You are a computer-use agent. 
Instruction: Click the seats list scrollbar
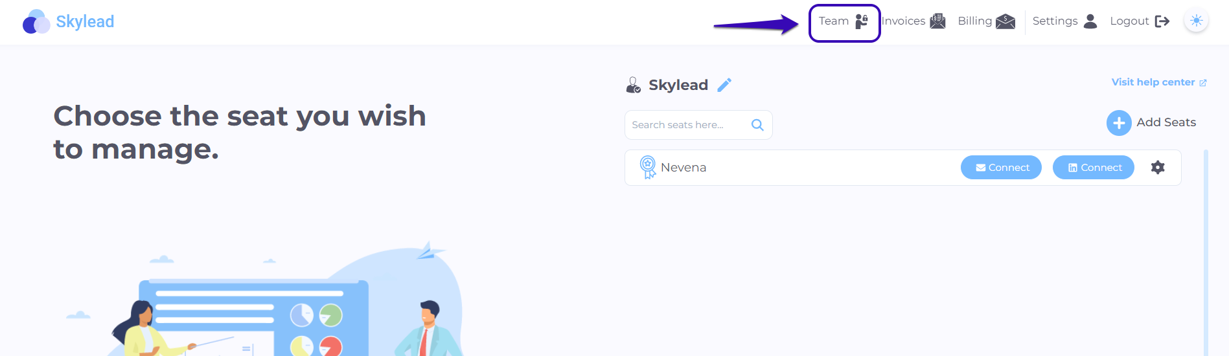(x=1206, y=252)
